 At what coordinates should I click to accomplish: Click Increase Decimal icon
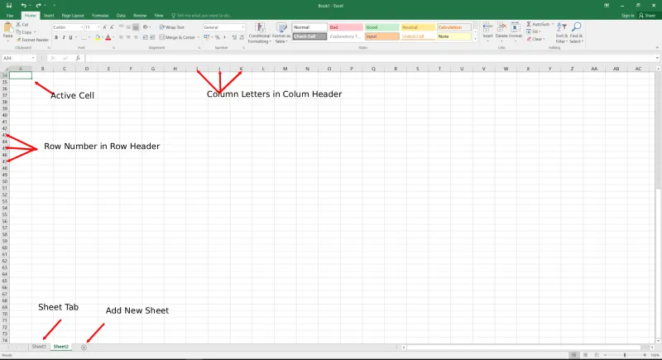(234, 37)
